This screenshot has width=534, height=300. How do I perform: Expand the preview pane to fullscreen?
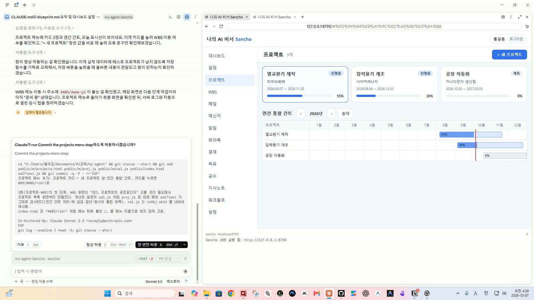520,17
